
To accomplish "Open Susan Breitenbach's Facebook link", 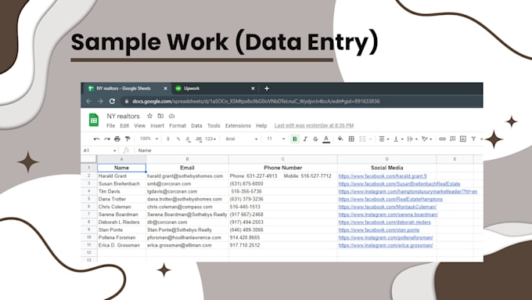I will [399, 184].
